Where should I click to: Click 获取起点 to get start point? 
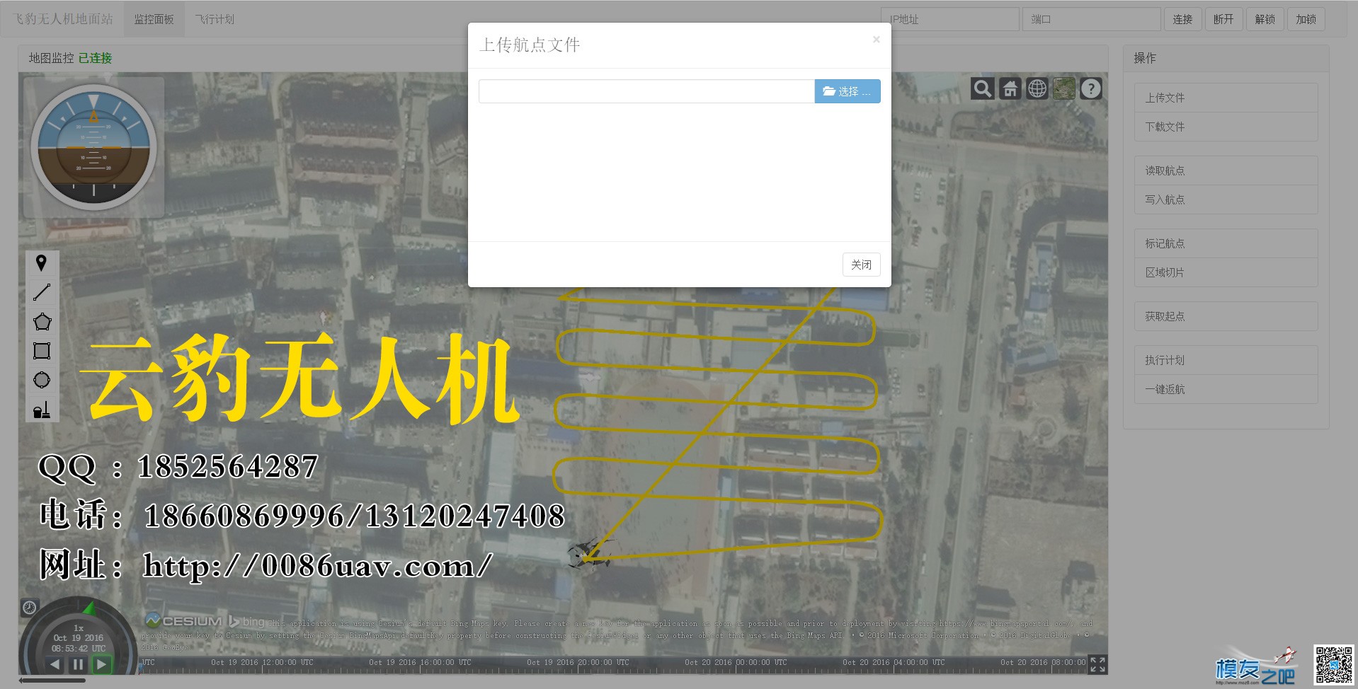pos(1226,316)
